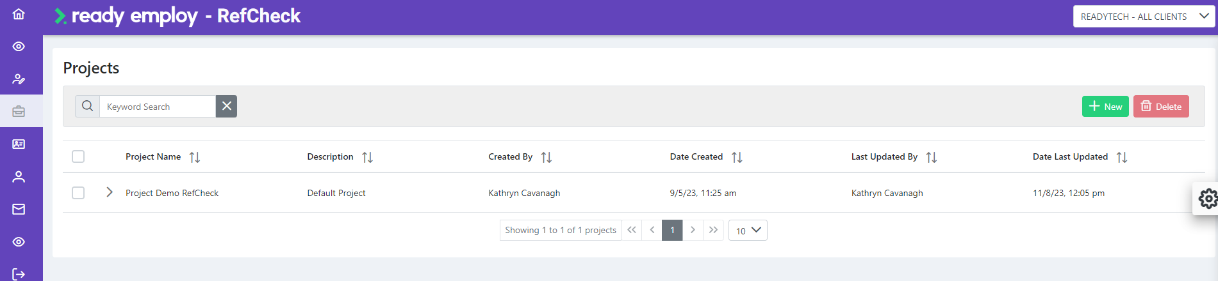Open the person profile icon in sidebar
The width and height of the screenshot is (1218, 281).
click(19, 177)
